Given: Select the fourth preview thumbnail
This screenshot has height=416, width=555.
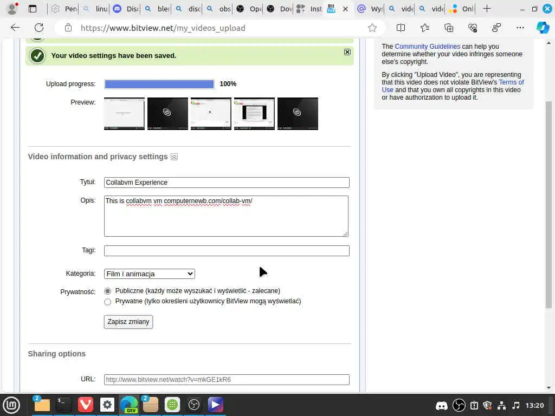Looking at the screenshot, I should pos(254,114).
